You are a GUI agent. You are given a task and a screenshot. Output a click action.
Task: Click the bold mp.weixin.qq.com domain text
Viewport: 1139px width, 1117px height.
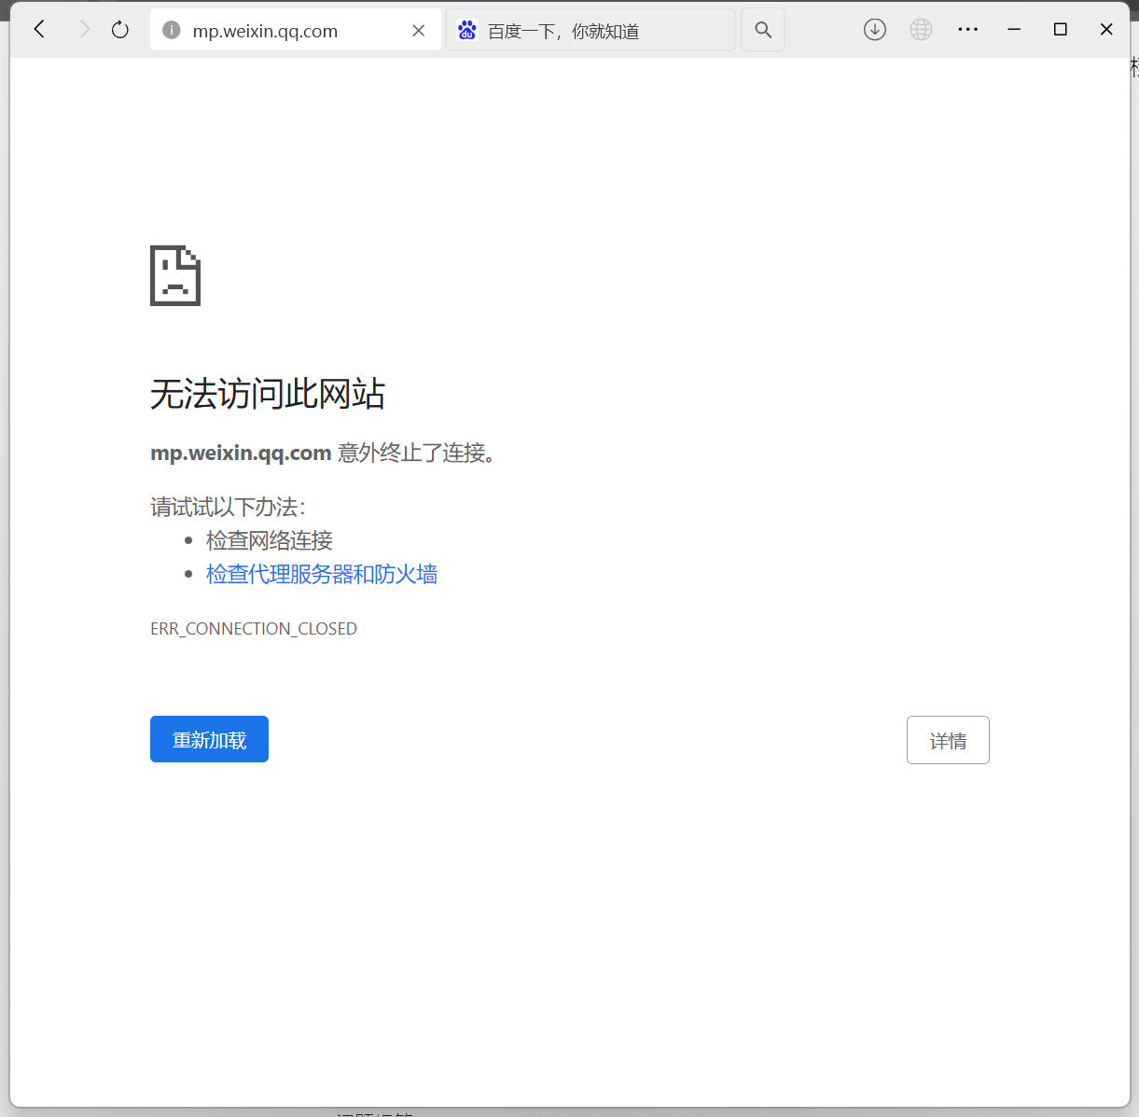click(241, 454)
